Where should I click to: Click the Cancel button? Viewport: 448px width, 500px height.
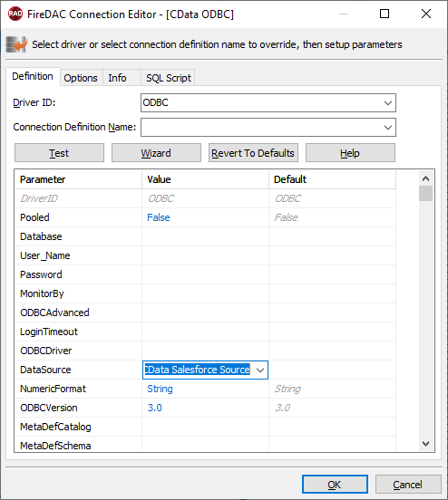click(408, 485)
